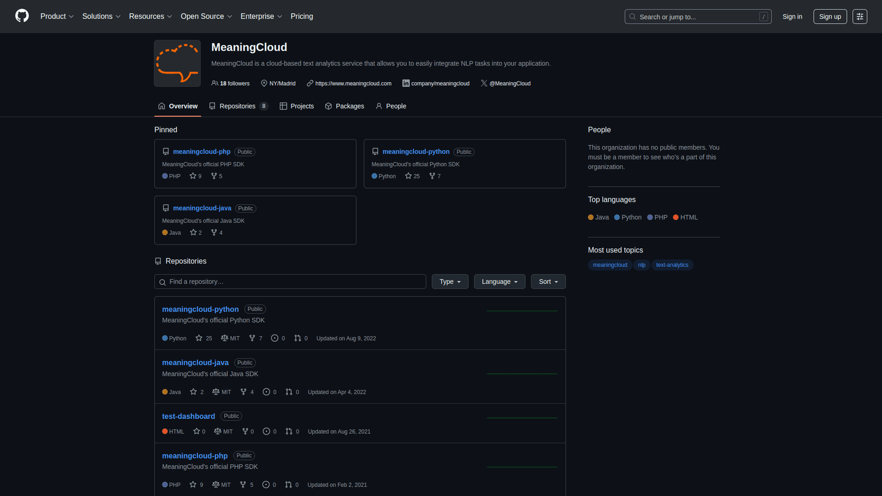Open the pinned meaningcloud-python repository link

click(x=416, y=152)
